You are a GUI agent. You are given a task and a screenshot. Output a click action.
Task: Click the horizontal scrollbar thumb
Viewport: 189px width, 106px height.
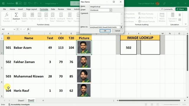coord(149,100)
